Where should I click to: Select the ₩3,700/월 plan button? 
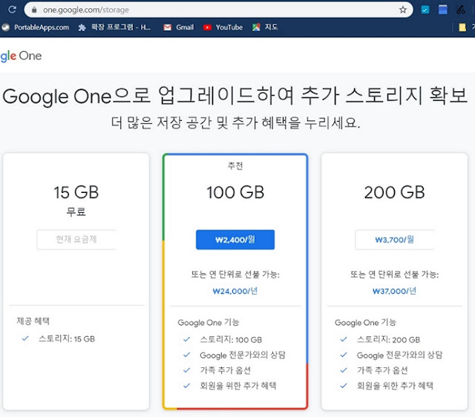click(394, 240)
